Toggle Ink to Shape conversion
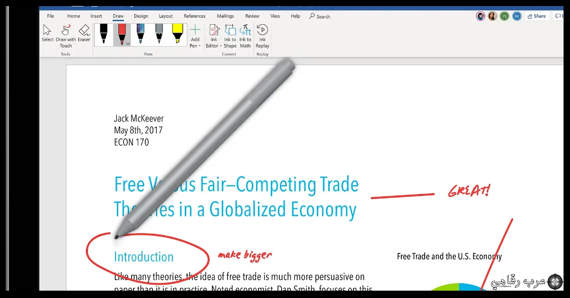This screenshot has height=298, width=570. pyautogui.click(x=230, y=36)
